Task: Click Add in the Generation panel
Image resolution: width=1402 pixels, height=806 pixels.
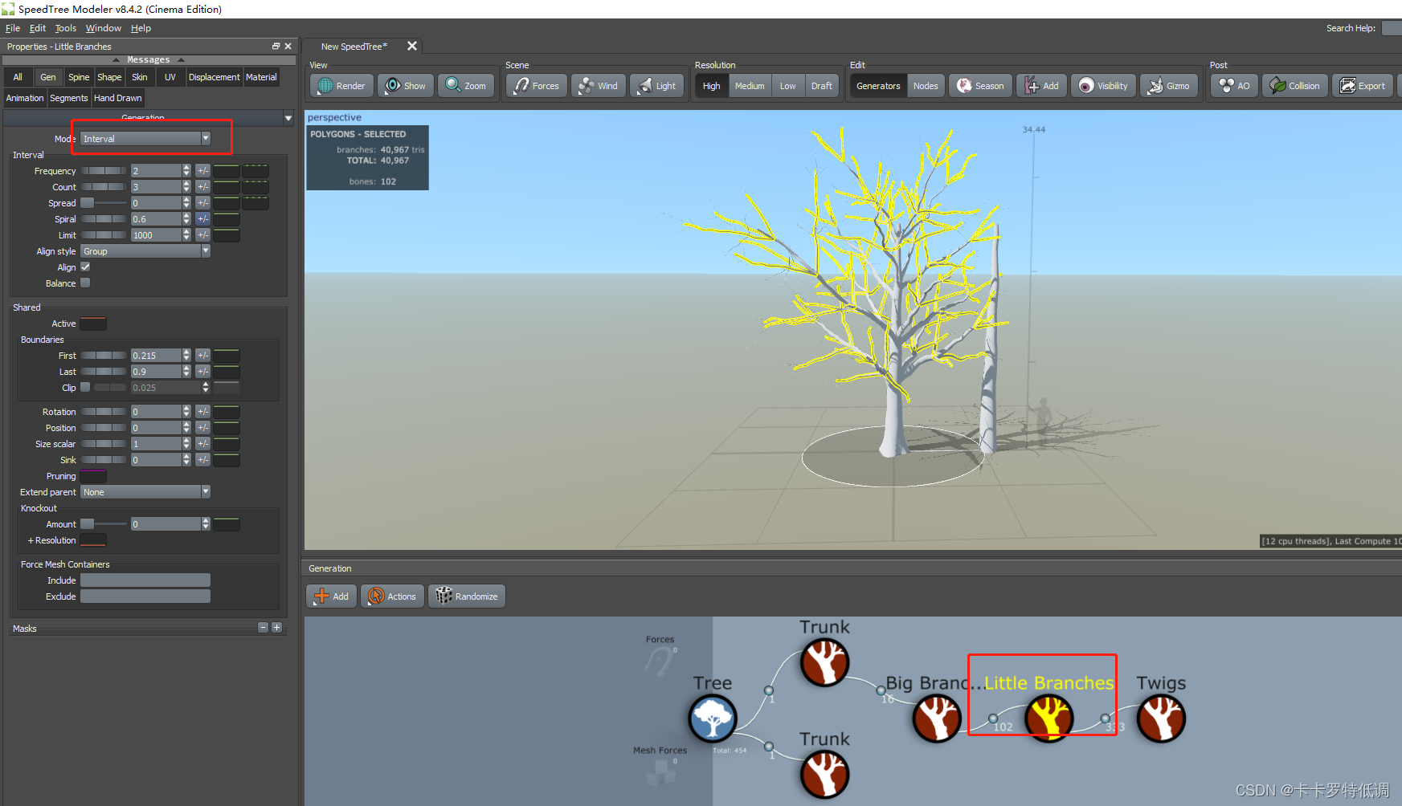Action: [x=332, y=596]
